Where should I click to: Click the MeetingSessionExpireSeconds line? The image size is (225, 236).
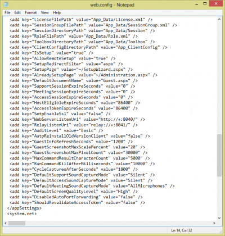point(73,92)
